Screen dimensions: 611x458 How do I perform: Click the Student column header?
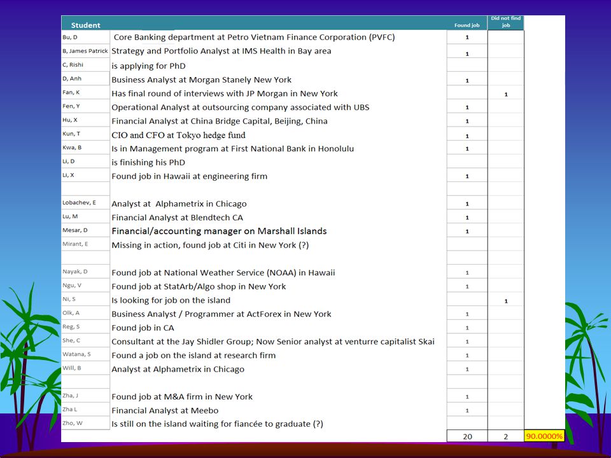pyautogui.click(x=86, y=25)
